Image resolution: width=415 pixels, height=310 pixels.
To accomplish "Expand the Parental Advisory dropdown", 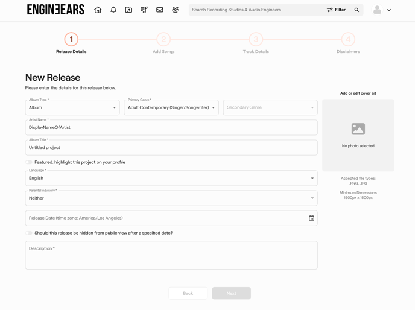I will point(171,198).
